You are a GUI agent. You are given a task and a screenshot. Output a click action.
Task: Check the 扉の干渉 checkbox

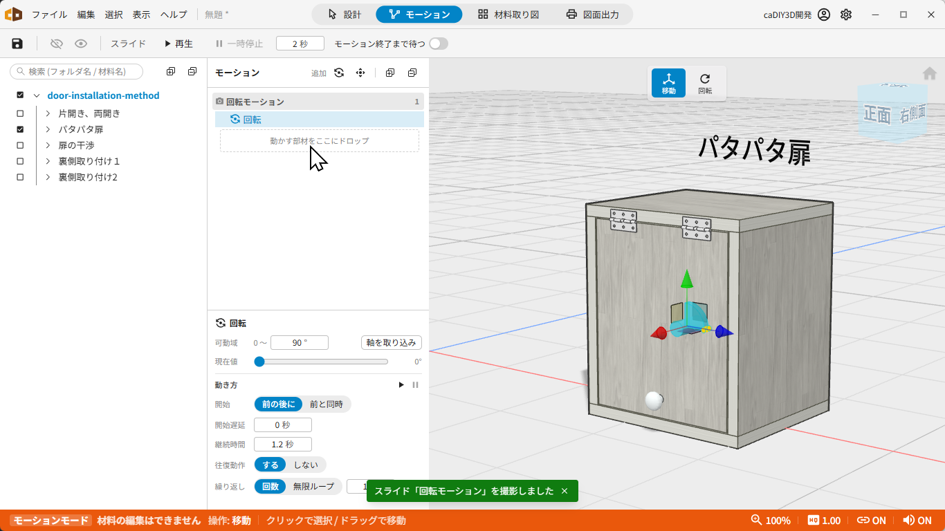pos(20,145)
